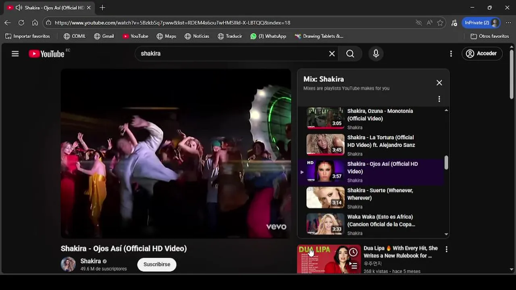Open options for the Dua Lipa video
Image resolution: width=516 pixels, height=290 pixels.
coord(446,249)
